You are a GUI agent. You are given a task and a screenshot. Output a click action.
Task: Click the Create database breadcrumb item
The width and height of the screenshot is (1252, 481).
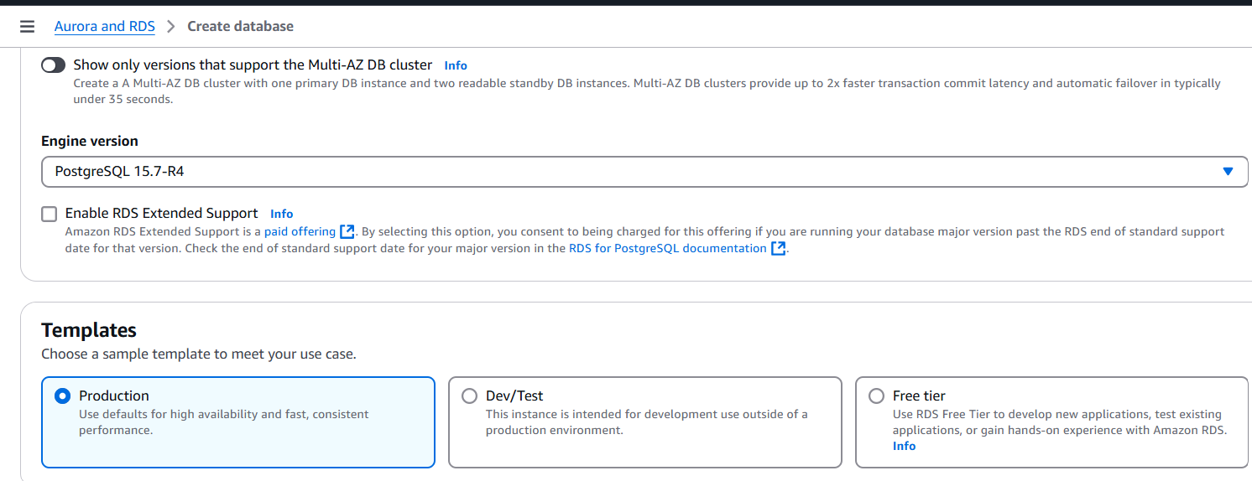240,27
